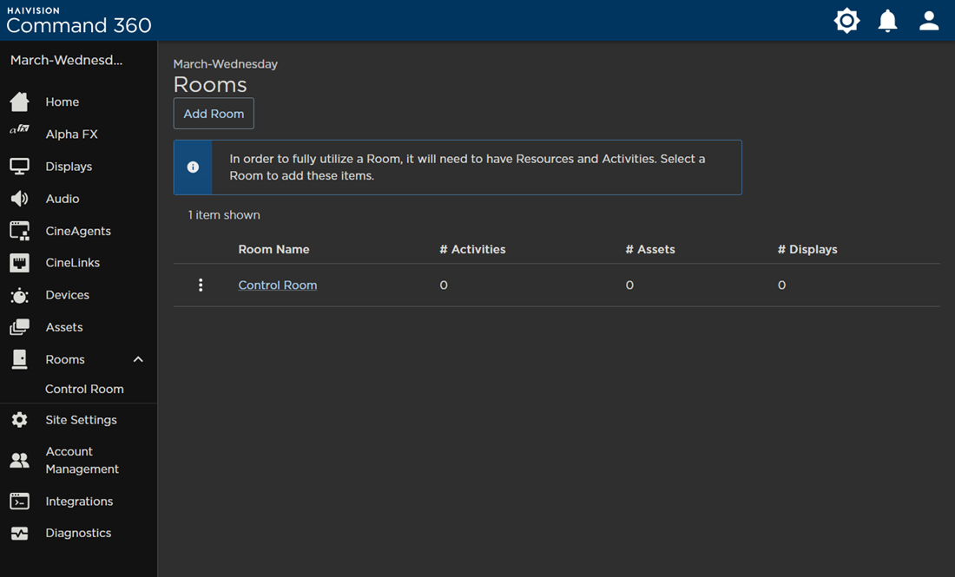The width and height of the screenshot is (955, 577).
Task: Toggle the brightness theme icon
Action: (846, 21)
